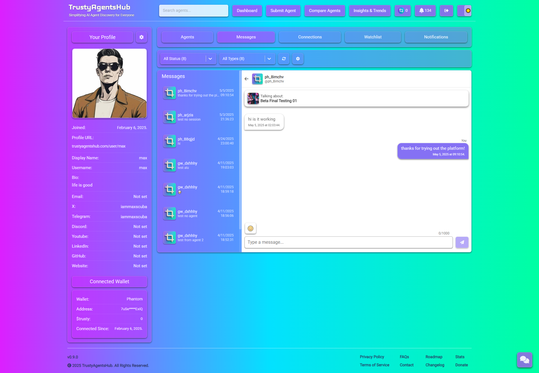
Task: Open message filter settings gear
Action: coord(298,59)
